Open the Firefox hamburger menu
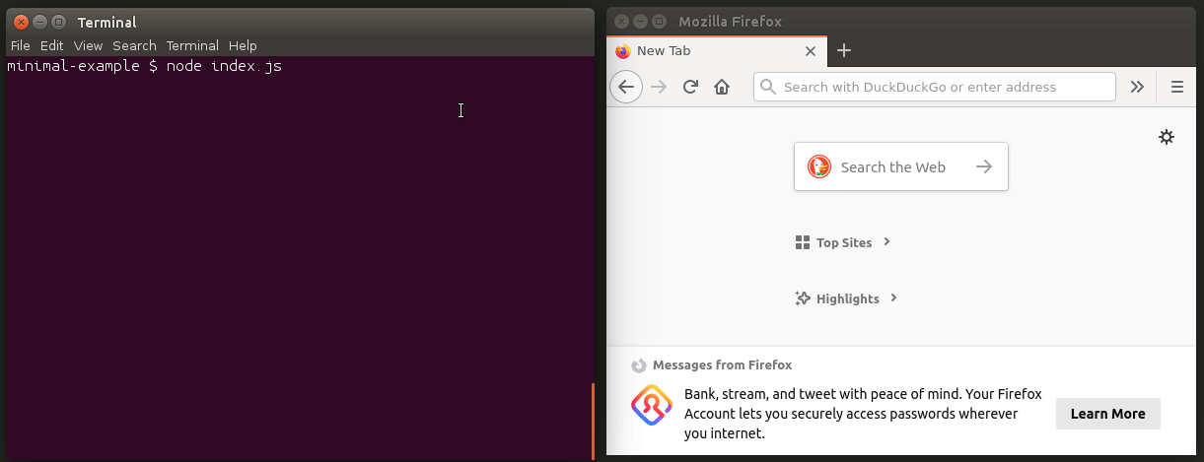Image resolution: width=1204 pixels, height=462 pixels. tap(1176, 87)
